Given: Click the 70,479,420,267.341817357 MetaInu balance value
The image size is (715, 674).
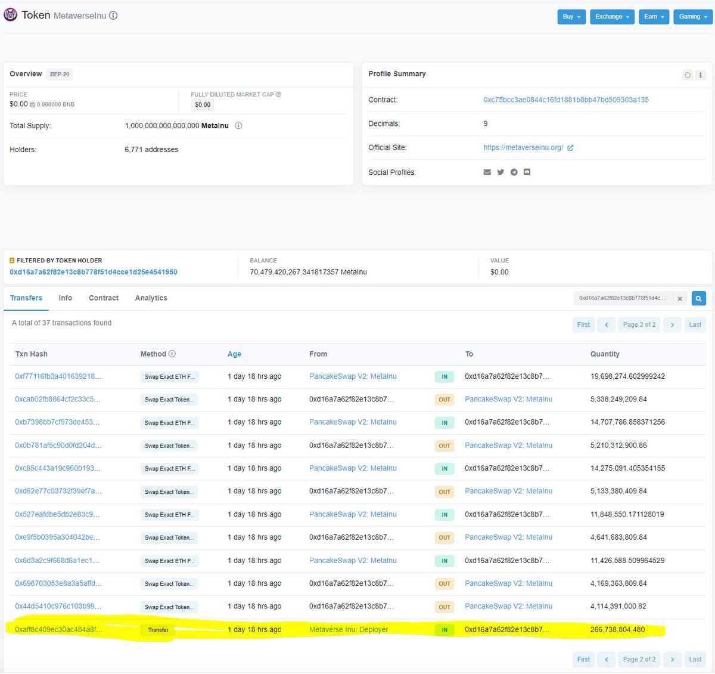Looking at the screenshot, I should click(x=308, y=272).
